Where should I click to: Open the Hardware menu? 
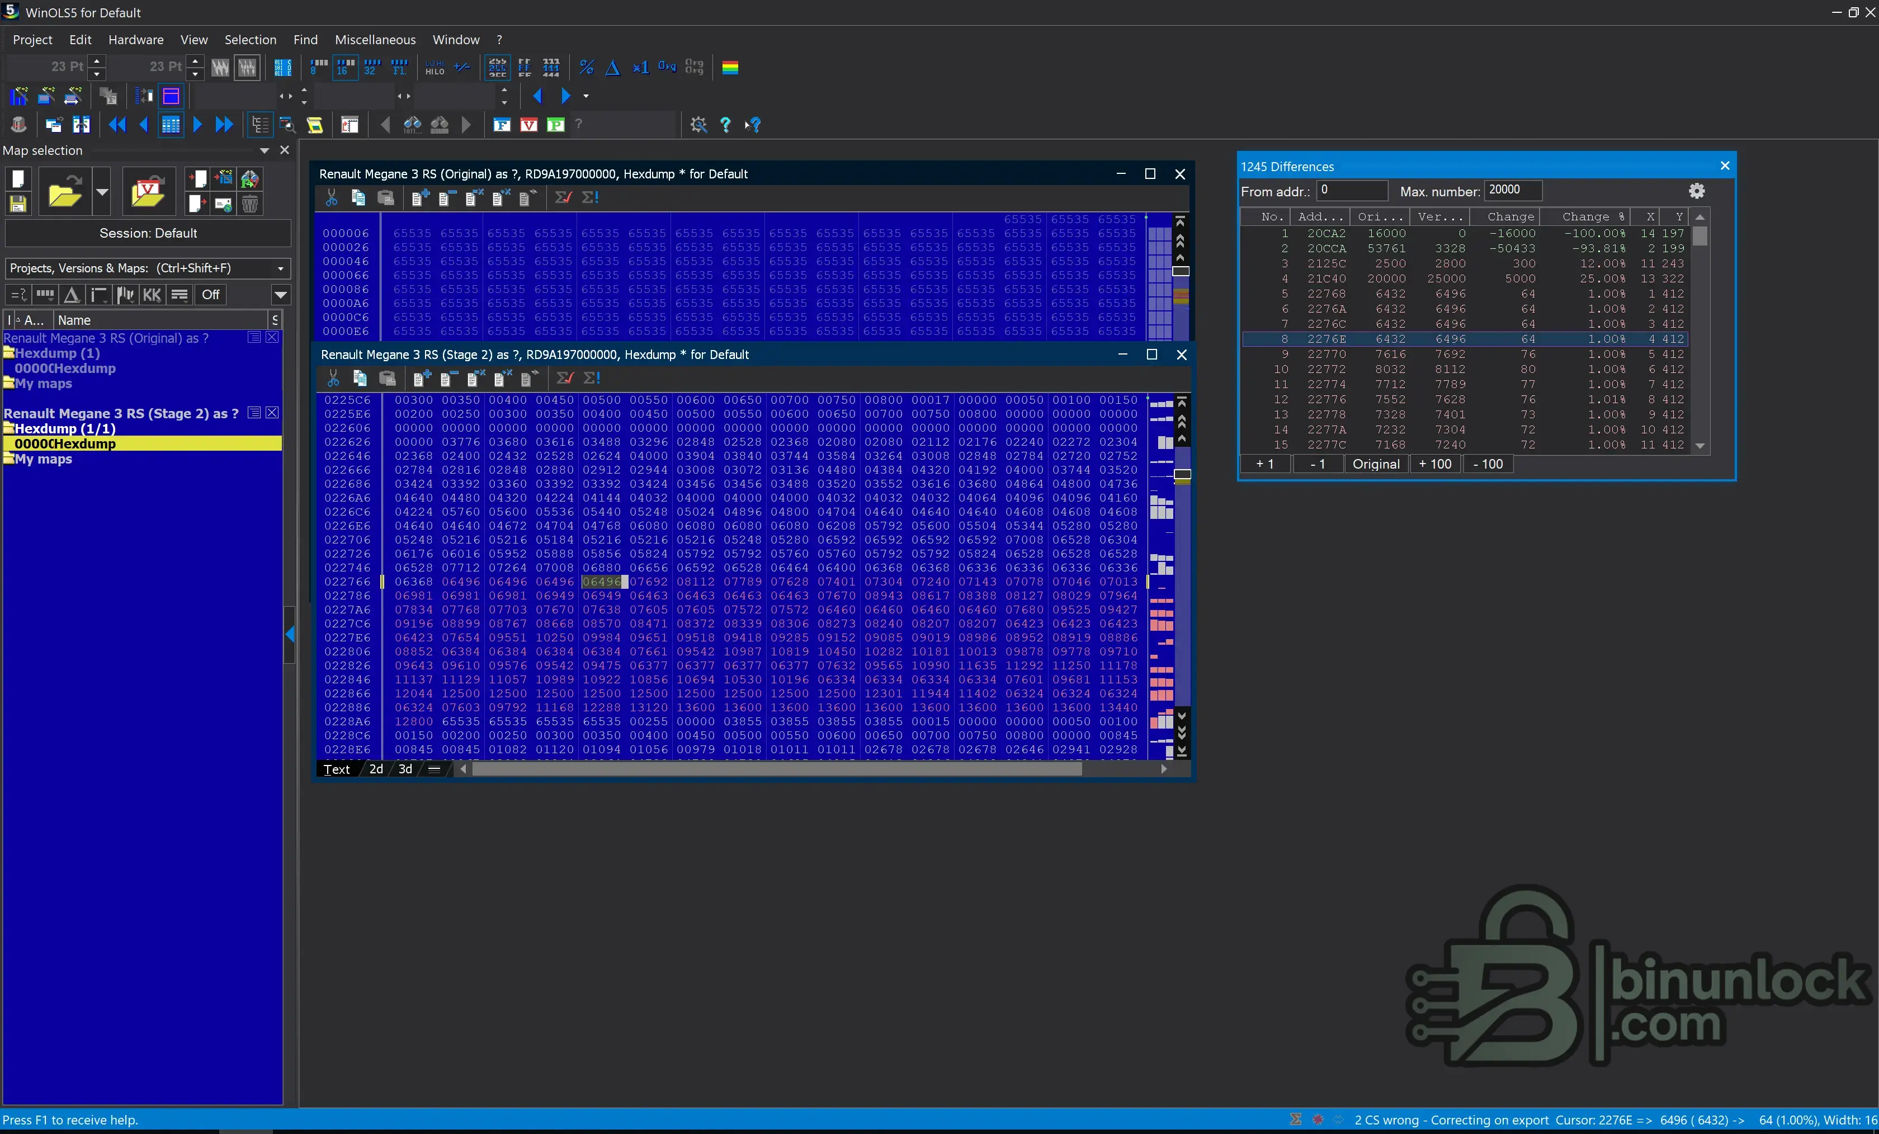click(136, 40)
